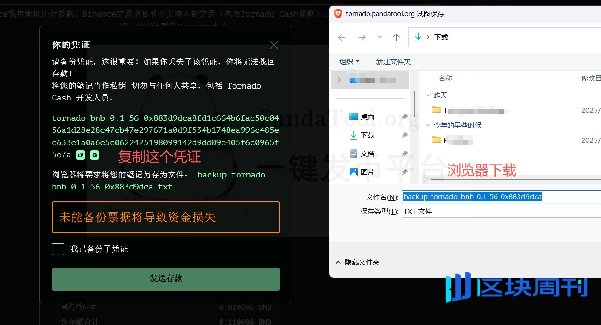Collapse the 昨天 group

pos(427,95)
